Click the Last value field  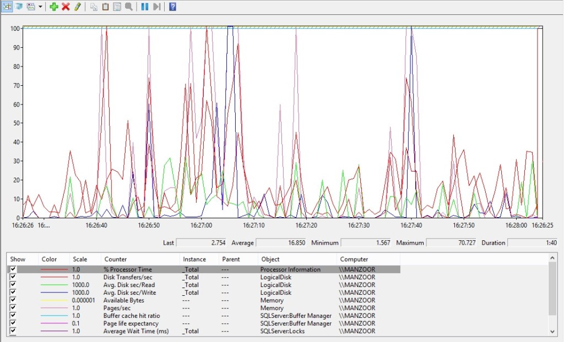click(x=201, y=242)
